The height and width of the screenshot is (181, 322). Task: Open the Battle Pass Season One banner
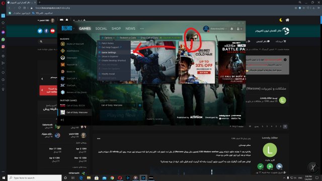tap(232, 62)
